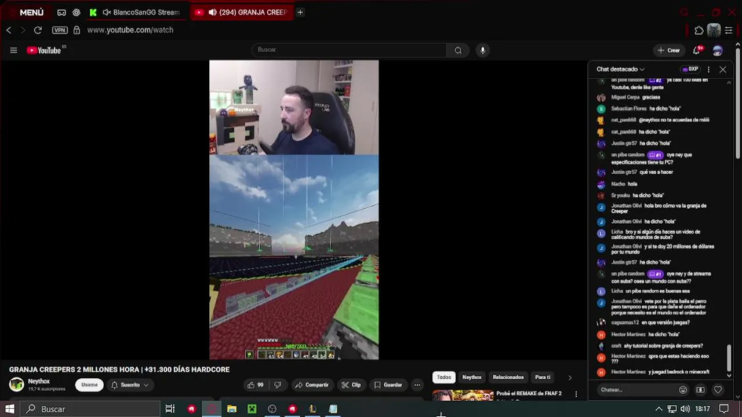Click the YouTube search magnifier button

point(458,50)
